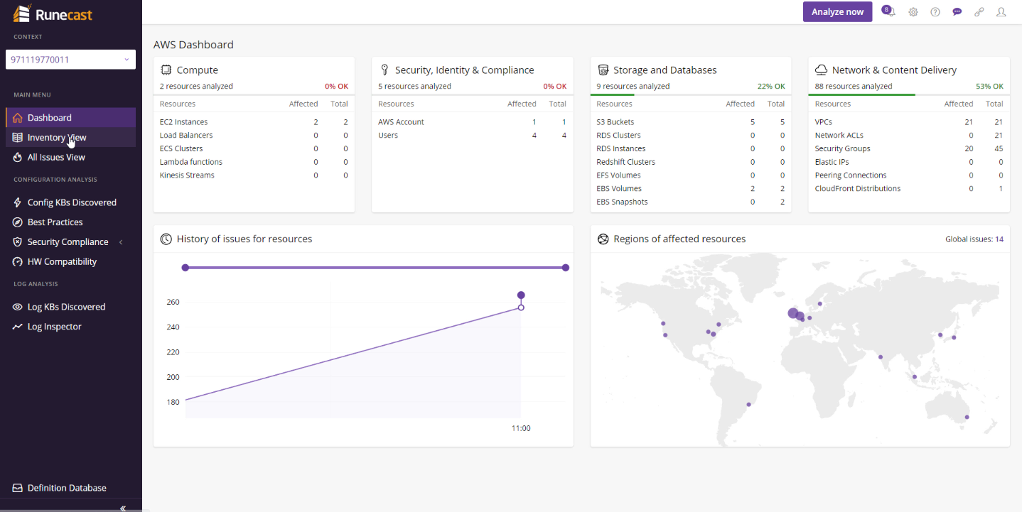Click the chain link icon in top bar
The image size is (1022, 512).
coord(979,12)
